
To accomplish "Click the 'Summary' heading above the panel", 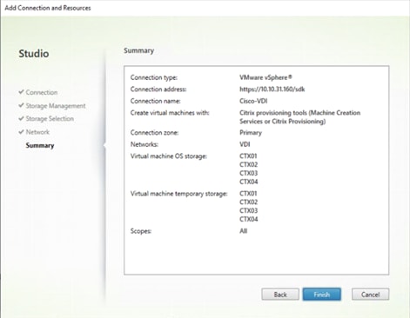I will tap(138, 50).
